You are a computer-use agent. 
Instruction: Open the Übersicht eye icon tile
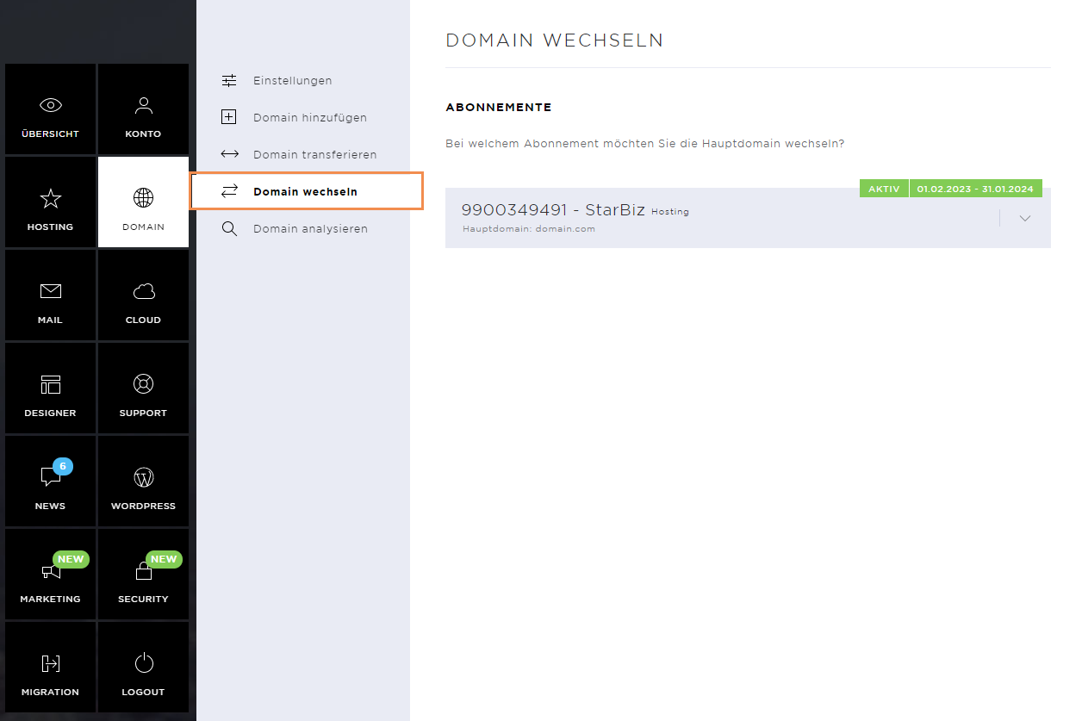[x=50, y=109]
